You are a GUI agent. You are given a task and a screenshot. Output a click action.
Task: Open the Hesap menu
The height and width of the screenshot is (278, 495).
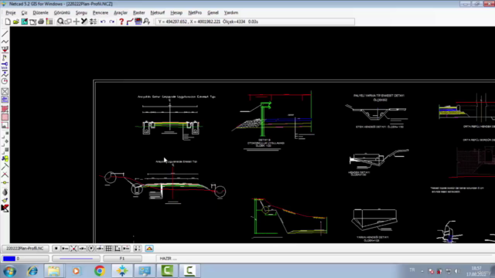176,12
